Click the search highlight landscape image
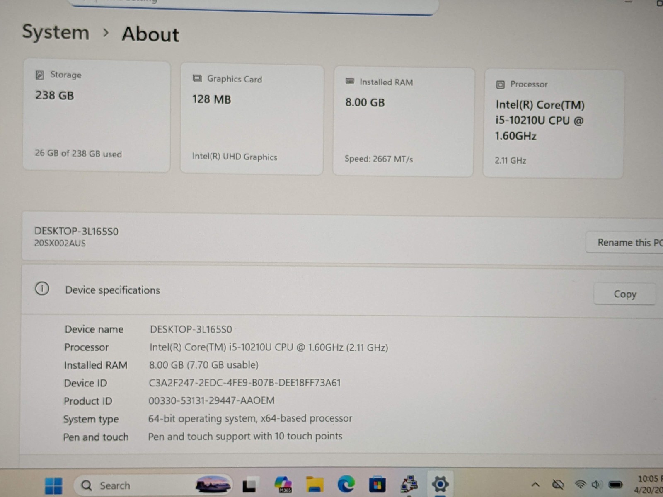 click(213, 485)
